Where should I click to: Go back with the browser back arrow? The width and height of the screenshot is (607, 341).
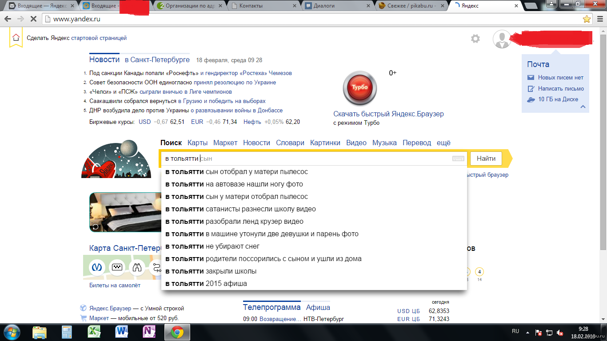pos(8,19)
